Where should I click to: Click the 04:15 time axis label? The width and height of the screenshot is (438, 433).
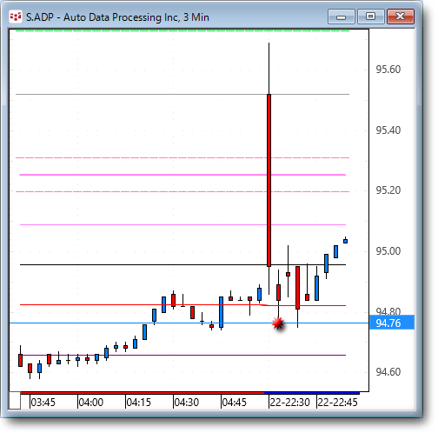139,403
